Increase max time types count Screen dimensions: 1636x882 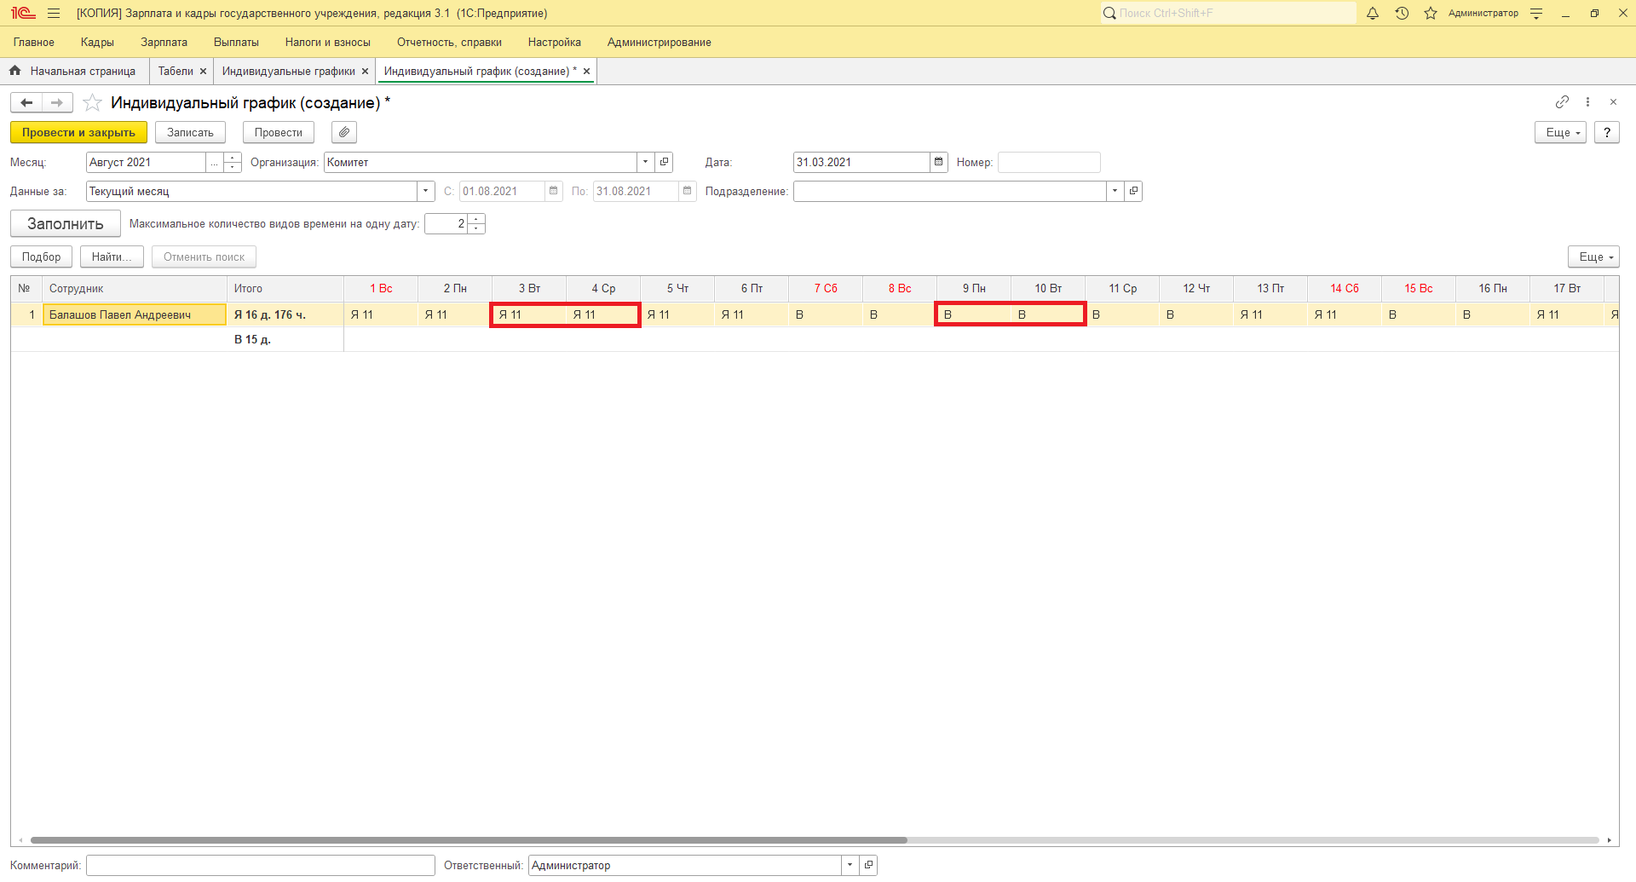[476, 219]
